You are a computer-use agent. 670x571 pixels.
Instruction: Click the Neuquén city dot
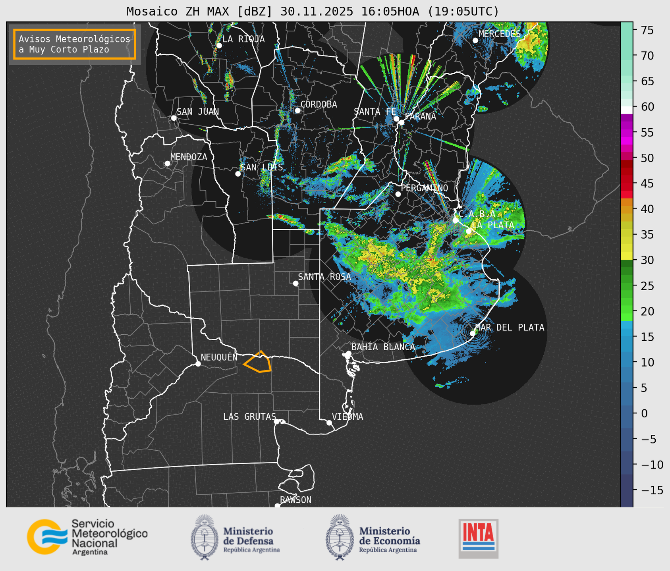coord(198,364)
